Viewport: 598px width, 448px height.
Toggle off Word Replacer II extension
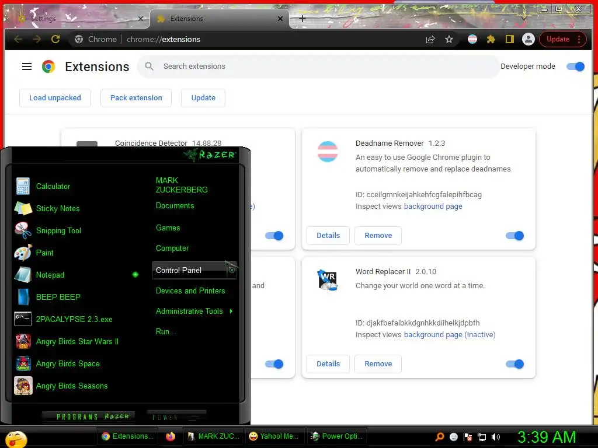[x=514, y=364]
